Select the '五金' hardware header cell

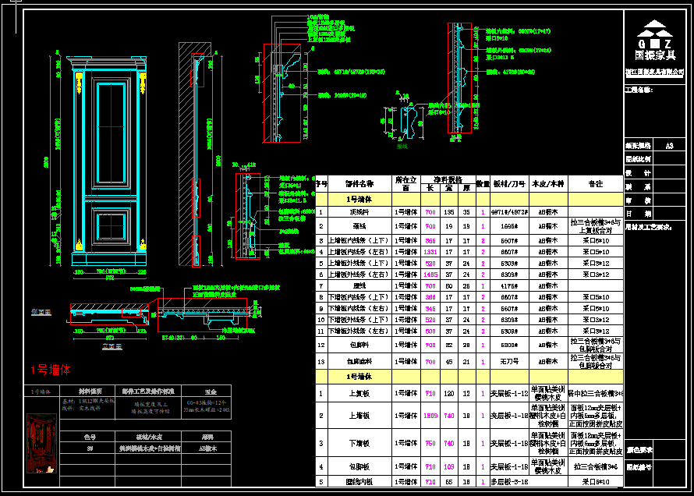(x=211, y=390)
